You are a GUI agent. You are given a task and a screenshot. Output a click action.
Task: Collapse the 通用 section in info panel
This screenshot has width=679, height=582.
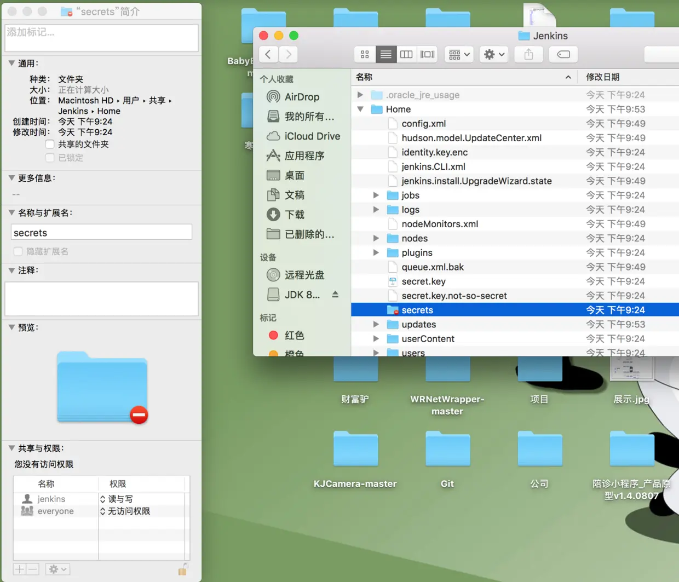11,64
